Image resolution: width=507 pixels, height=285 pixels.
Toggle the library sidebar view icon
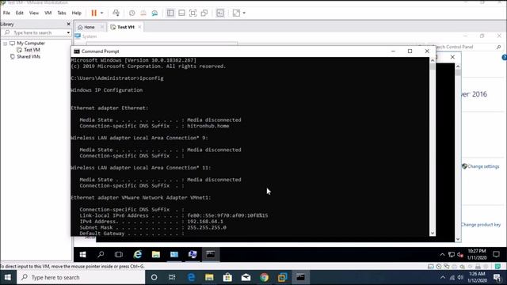click(170, 13)
